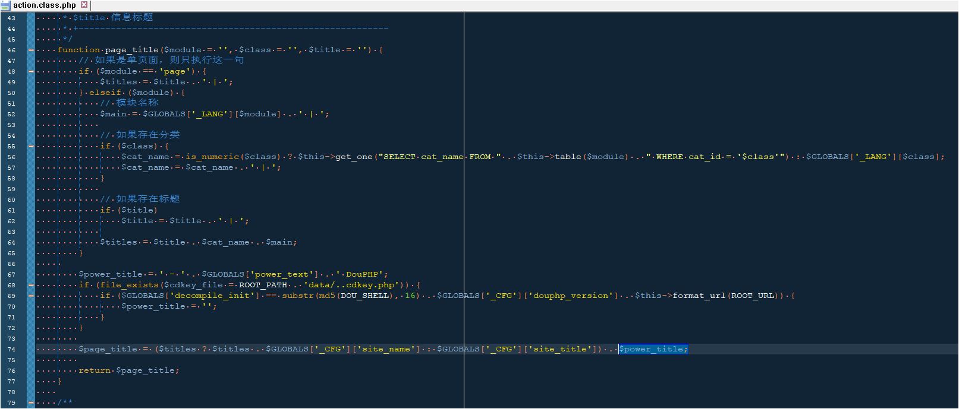
Task: Fold the file_exists if block at line 68
Action: [x=31, y=285]
